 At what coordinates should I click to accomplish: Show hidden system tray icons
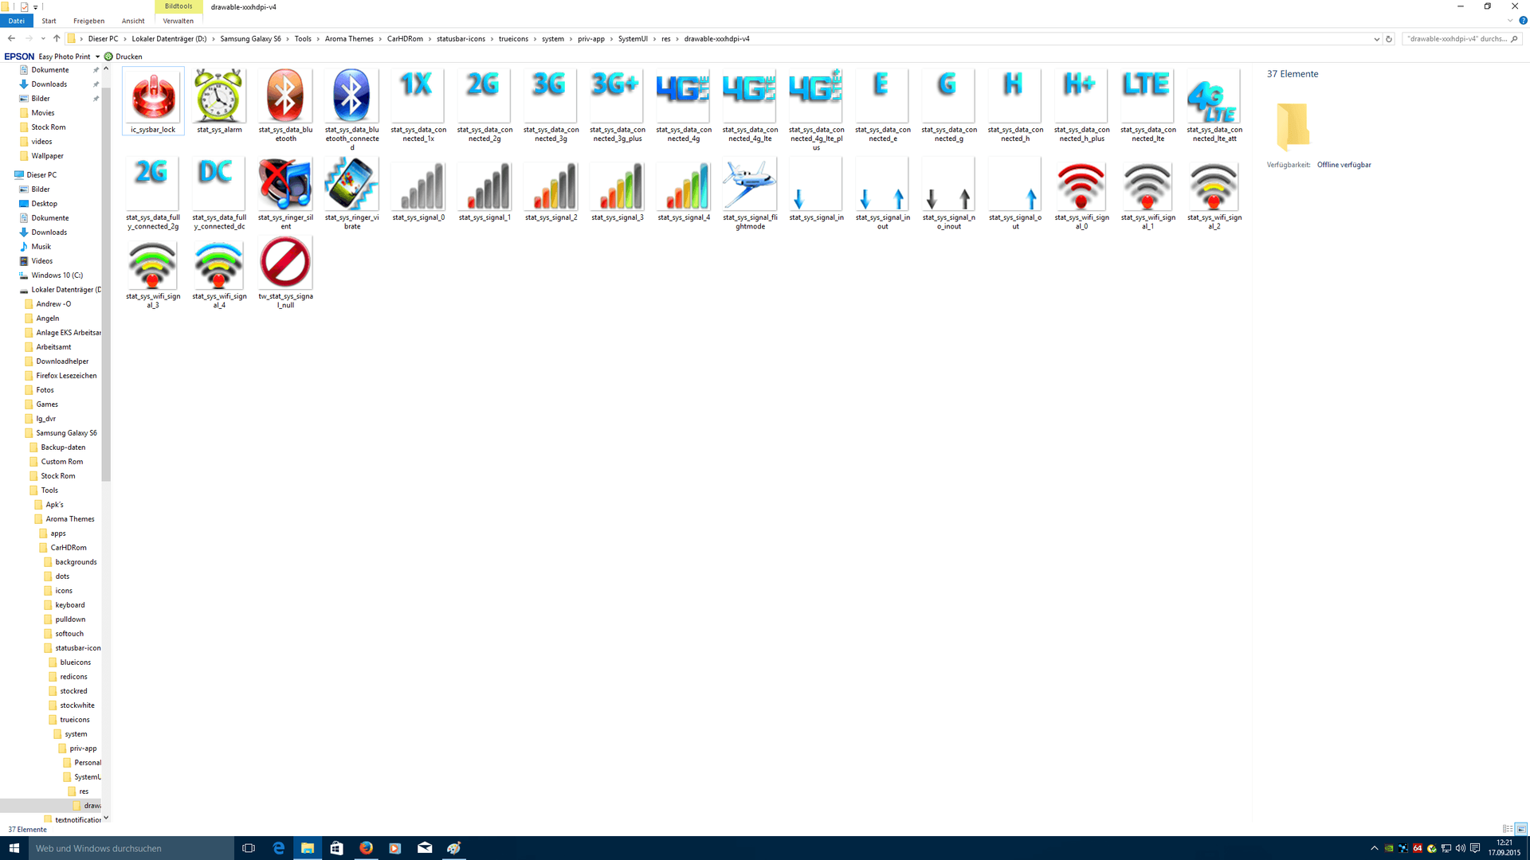pos(1374,848)
